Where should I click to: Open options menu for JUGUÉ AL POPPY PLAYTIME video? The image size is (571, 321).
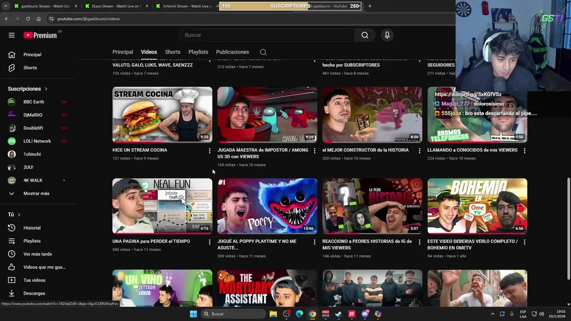click(314, 242)
